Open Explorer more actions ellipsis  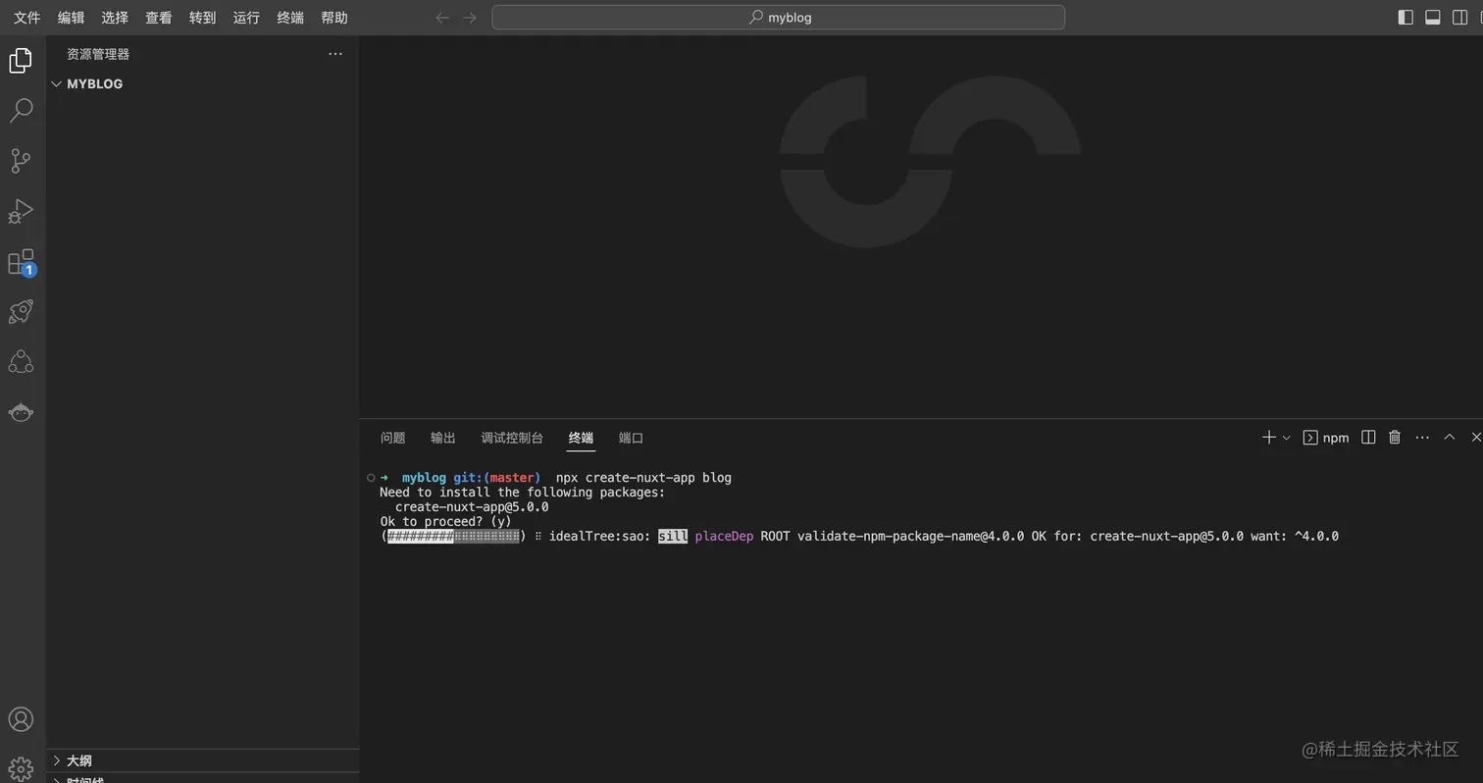click(x=335, y=54)
